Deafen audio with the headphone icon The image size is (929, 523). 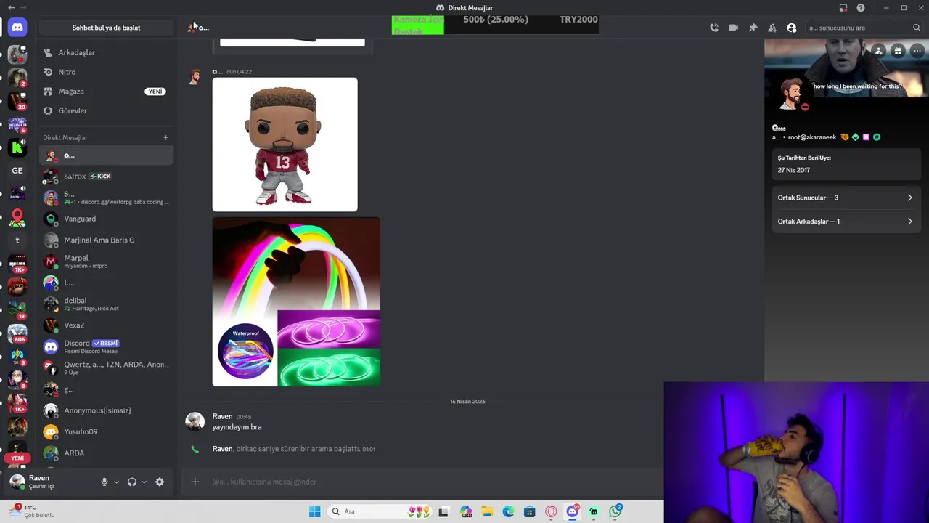click(x=132, y=482)
